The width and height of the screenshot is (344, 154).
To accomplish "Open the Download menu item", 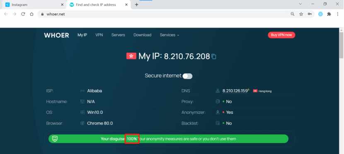I will [x=143, y=35].
